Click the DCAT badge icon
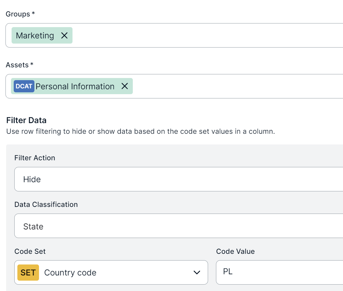The width and height of the screenshot is (343, 291). click(x=24, y=86)
